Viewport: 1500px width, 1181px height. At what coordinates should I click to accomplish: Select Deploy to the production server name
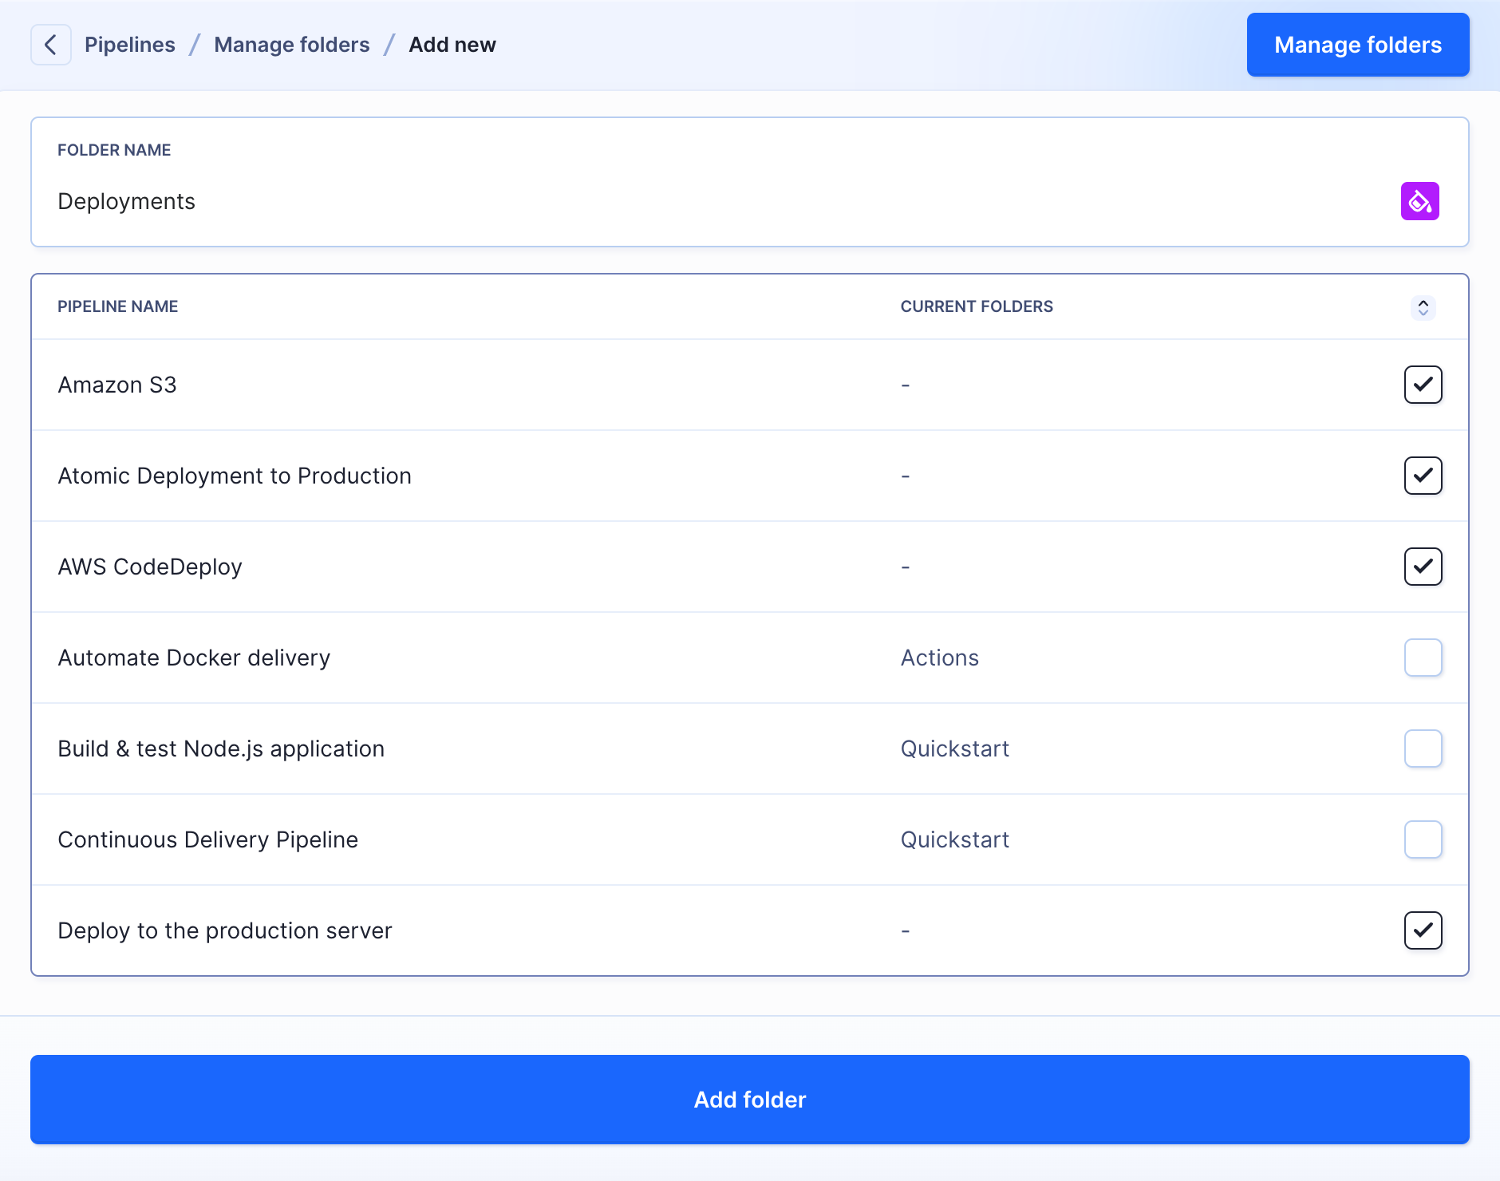225,930
